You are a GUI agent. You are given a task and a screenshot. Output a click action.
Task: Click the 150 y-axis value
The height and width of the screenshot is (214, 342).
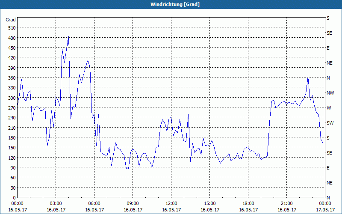point(12,148)
